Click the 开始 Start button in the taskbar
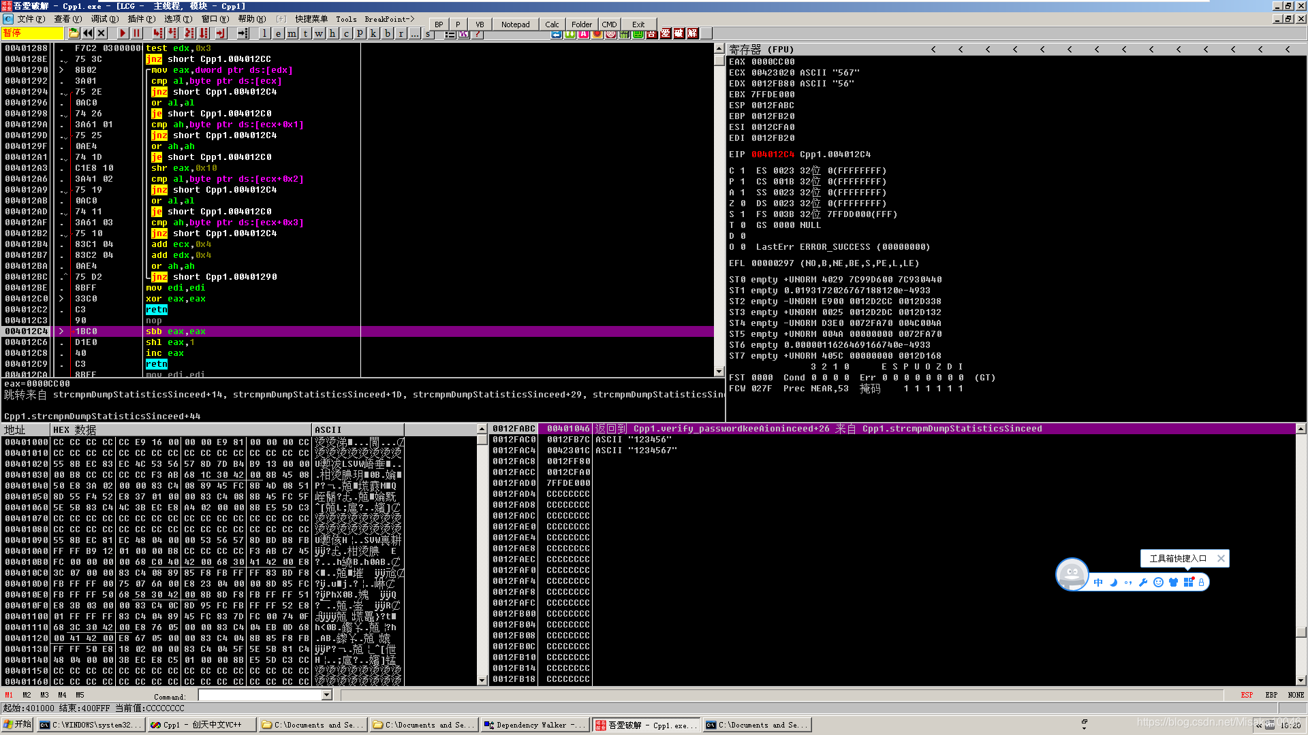 pos(18,725)
